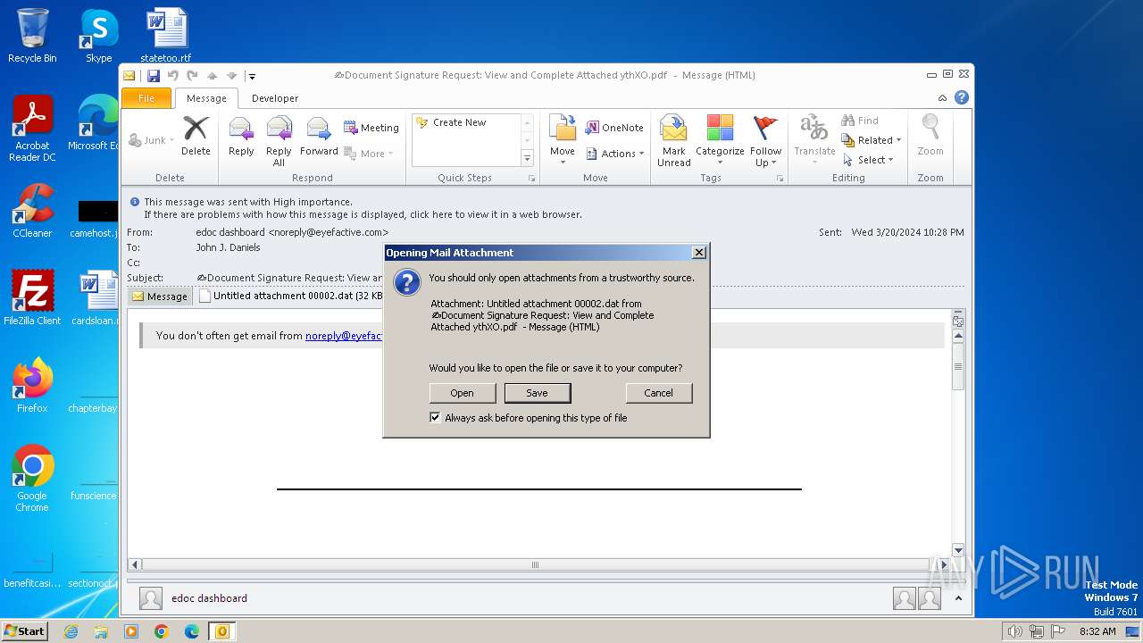The image size is (1143, 643).
Task: Click the Find button in Editing
Action: point(861,121)
